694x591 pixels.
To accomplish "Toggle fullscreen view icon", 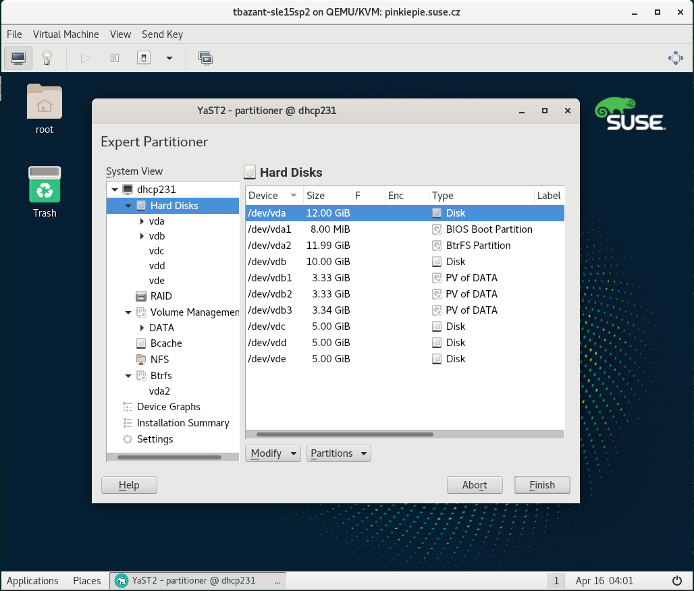I will pyautogui.click(x=675, y=58).
